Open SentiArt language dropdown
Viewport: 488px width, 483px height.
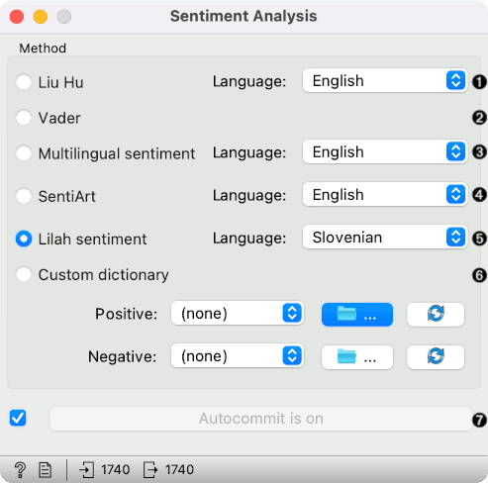tap(385, 195)
